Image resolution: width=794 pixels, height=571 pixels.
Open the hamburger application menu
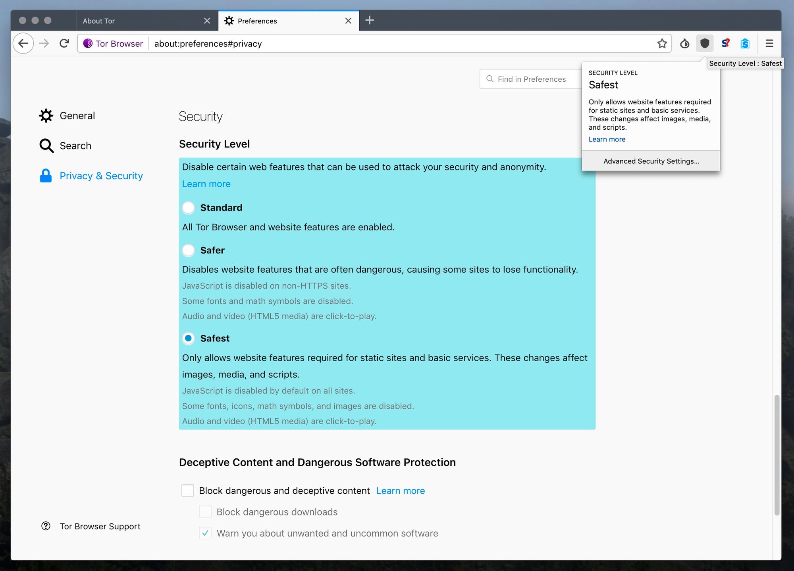pyautogui.click(x=769, y=44)
